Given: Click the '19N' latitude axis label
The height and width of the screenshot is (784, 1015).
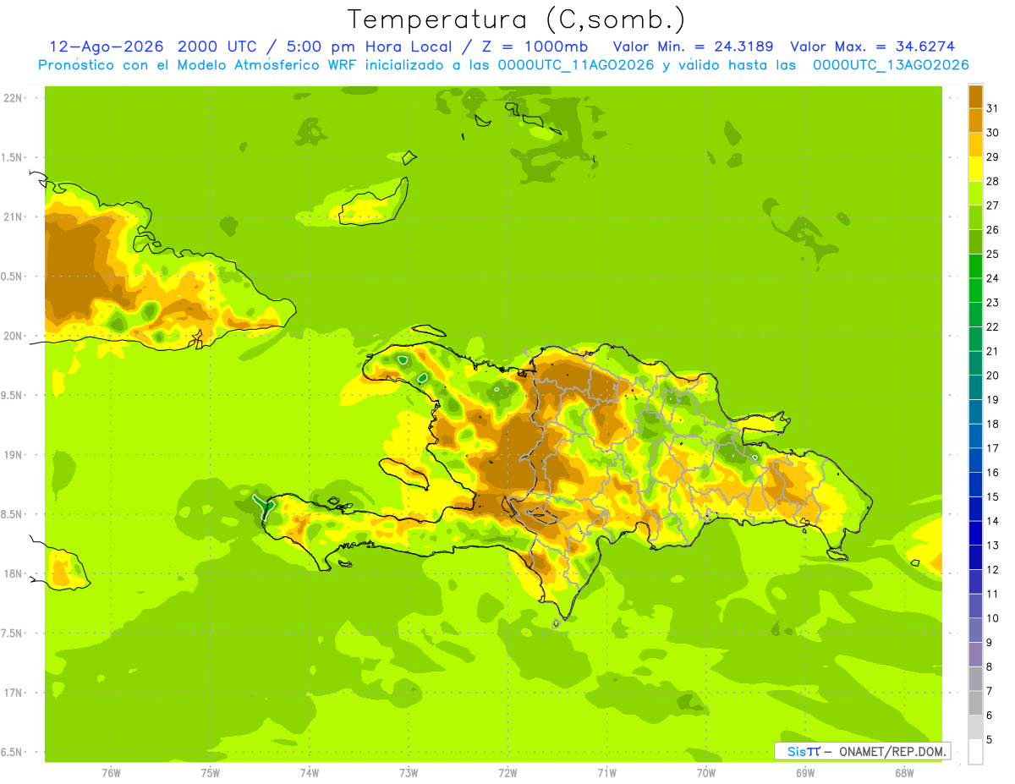Looking at the screenshot, I should [x=13, y=455].
